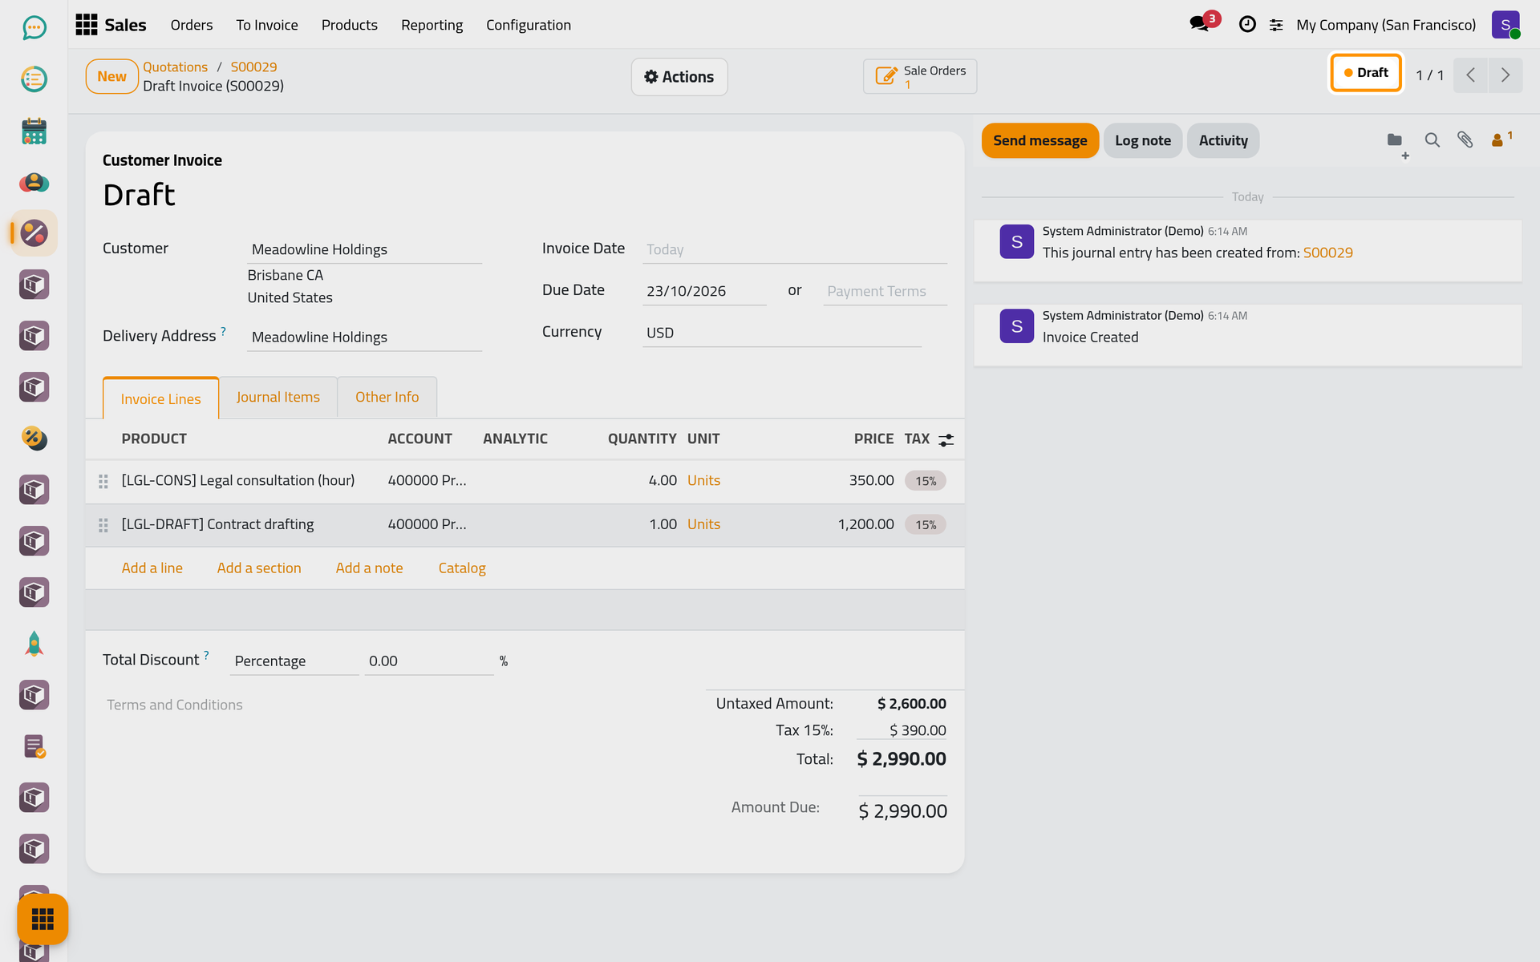1540x962 pixels.
Task: Click the Log note button
Action: click(1142, 140)
